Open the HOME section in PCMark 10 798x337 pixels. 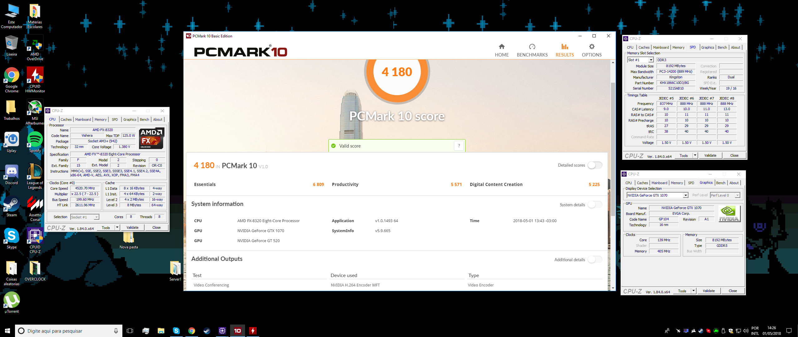[x=502, y=50]
